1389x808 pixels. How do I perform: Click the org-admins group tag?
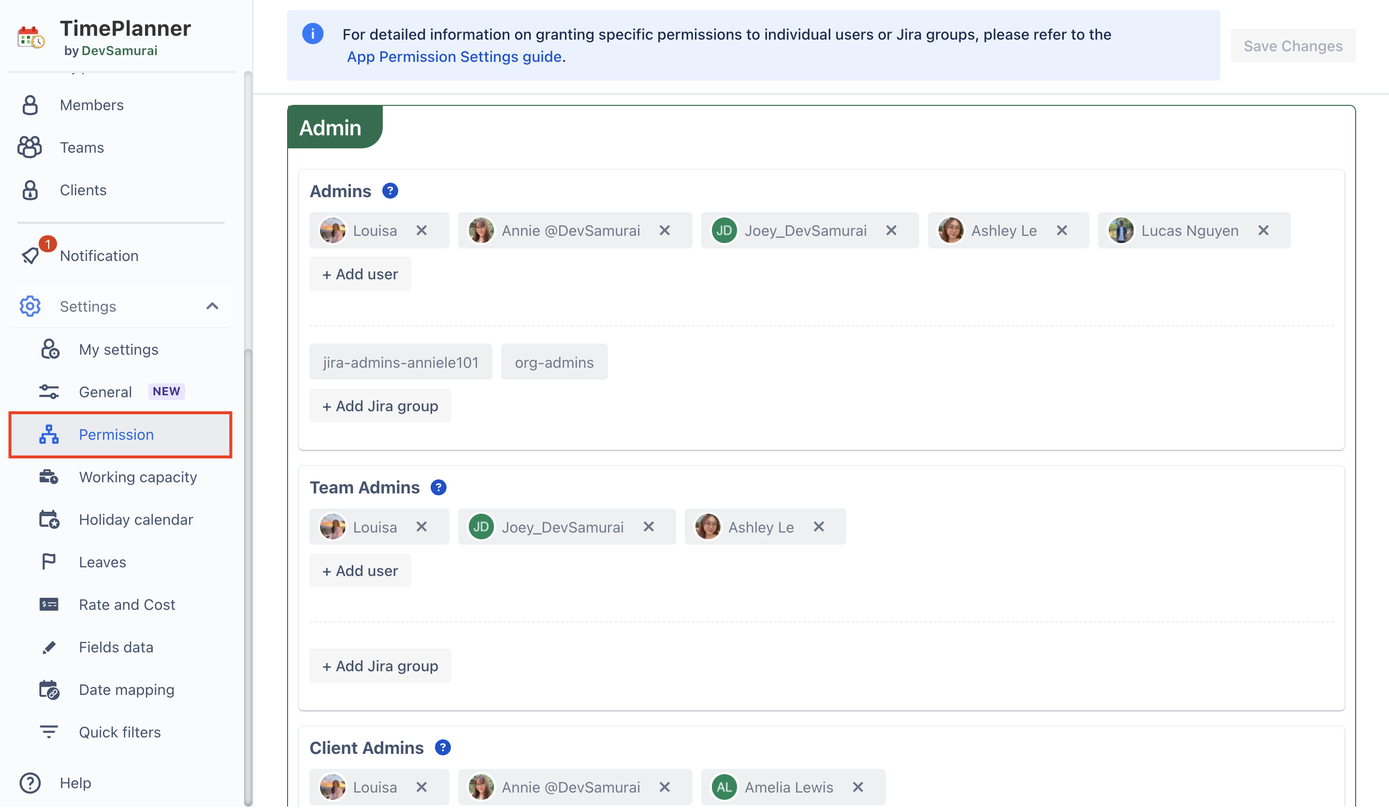554,362
